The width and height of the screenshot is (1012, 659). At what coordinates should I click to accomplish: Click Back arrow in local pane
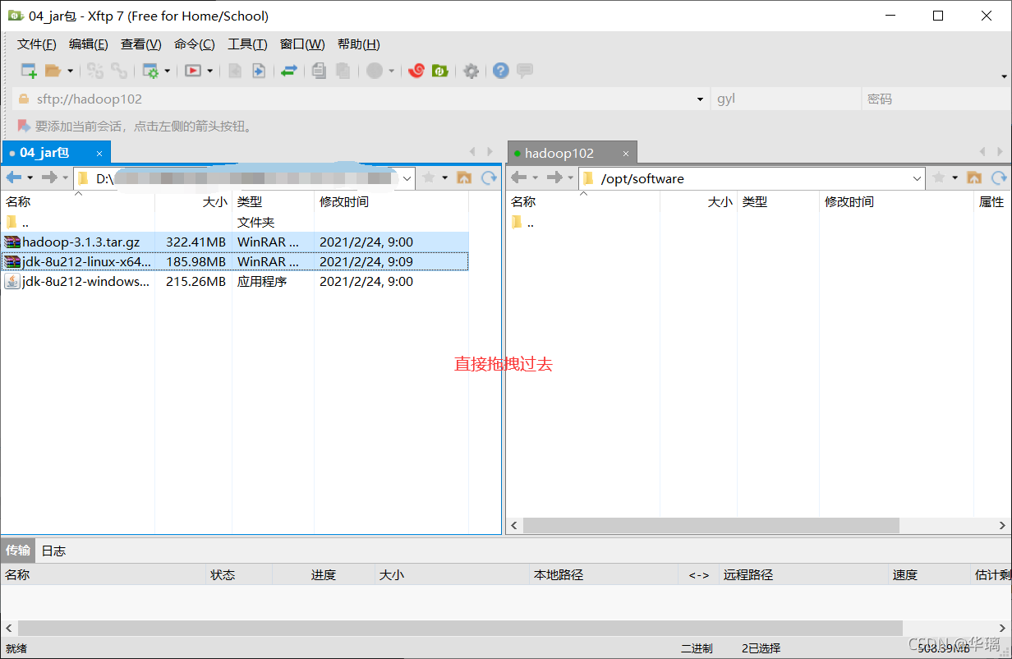pos(13,177)
